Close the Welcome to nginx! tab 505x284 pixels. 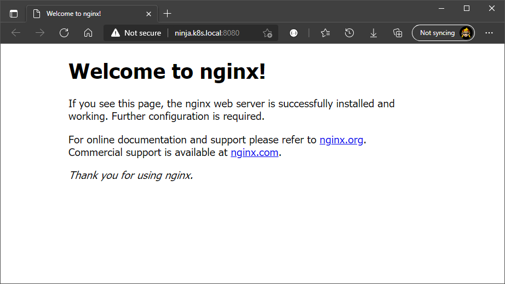point(148,14)
